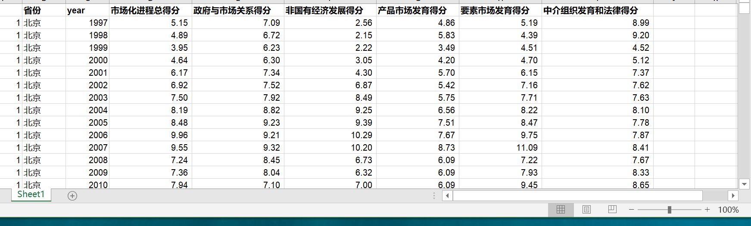
Task: Select year cell 2008
Action: [87, 160]
